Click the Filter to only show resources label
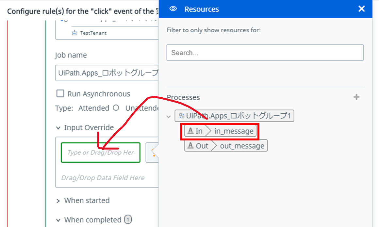The width and height of the screenshot is (379, 227). (x=214, y=30)
